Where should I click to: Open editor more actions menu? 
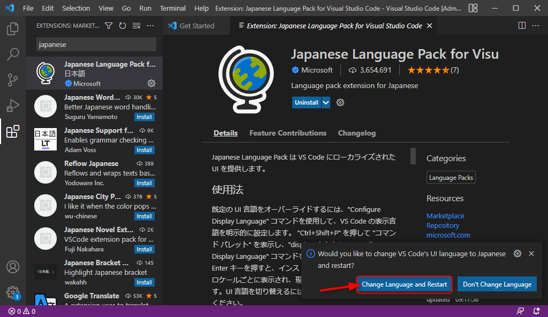[x=535, y=26]
